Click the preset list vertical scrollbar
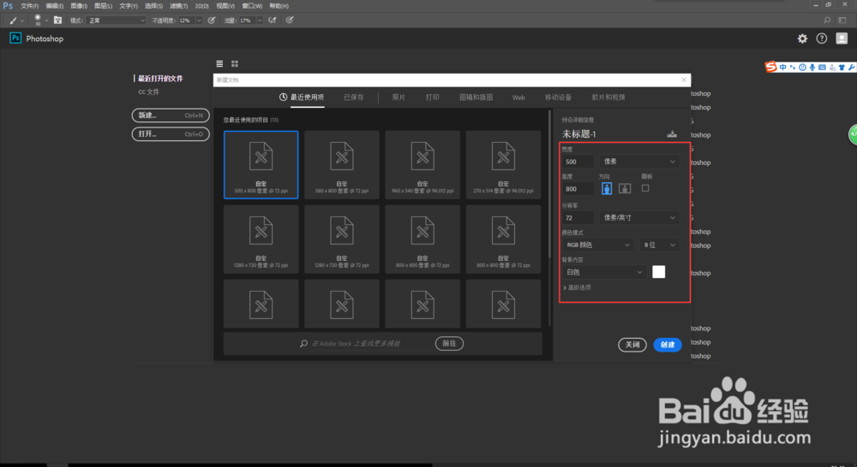This screenshot has height=467, width=857. 550,184
